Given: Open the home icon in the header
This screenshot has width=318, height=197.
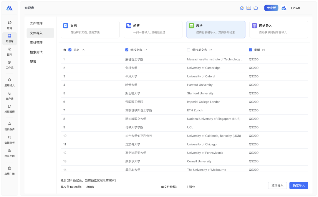Looking at the screenshot, I should pyautogui.click(x=242, y=8).
